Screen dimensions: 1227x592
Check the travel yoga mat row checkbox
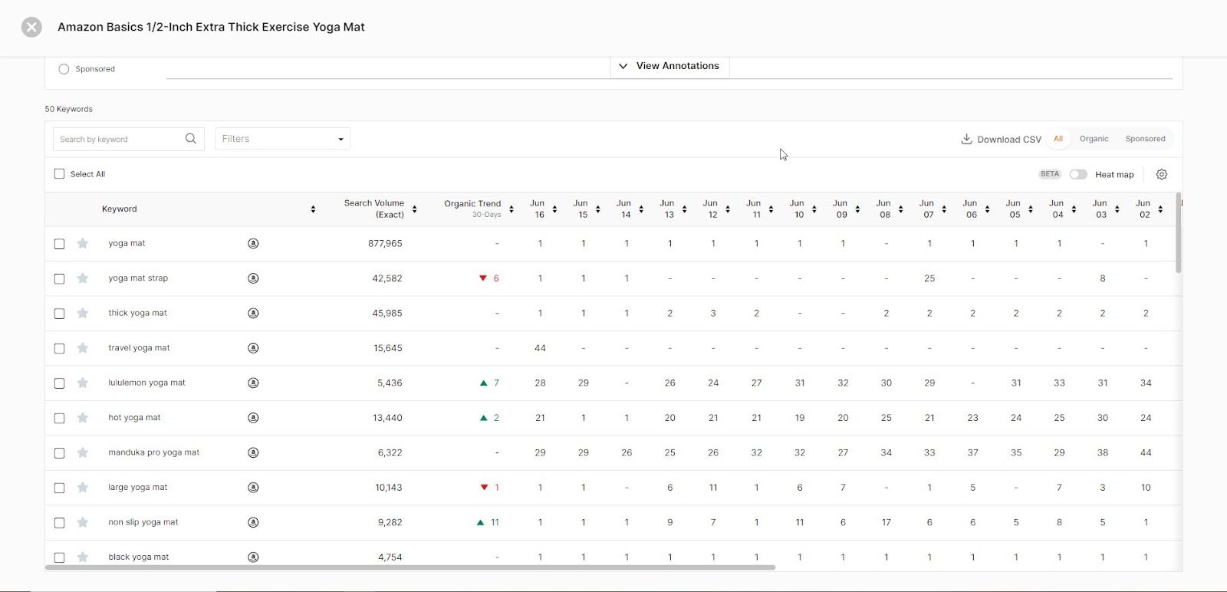(x=59, y=348)
